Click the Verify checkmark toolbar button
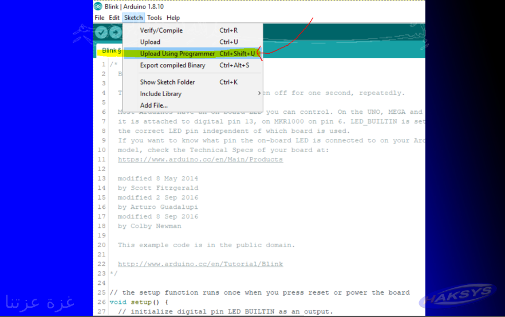The image size is (505, 317). click(101, 33)
